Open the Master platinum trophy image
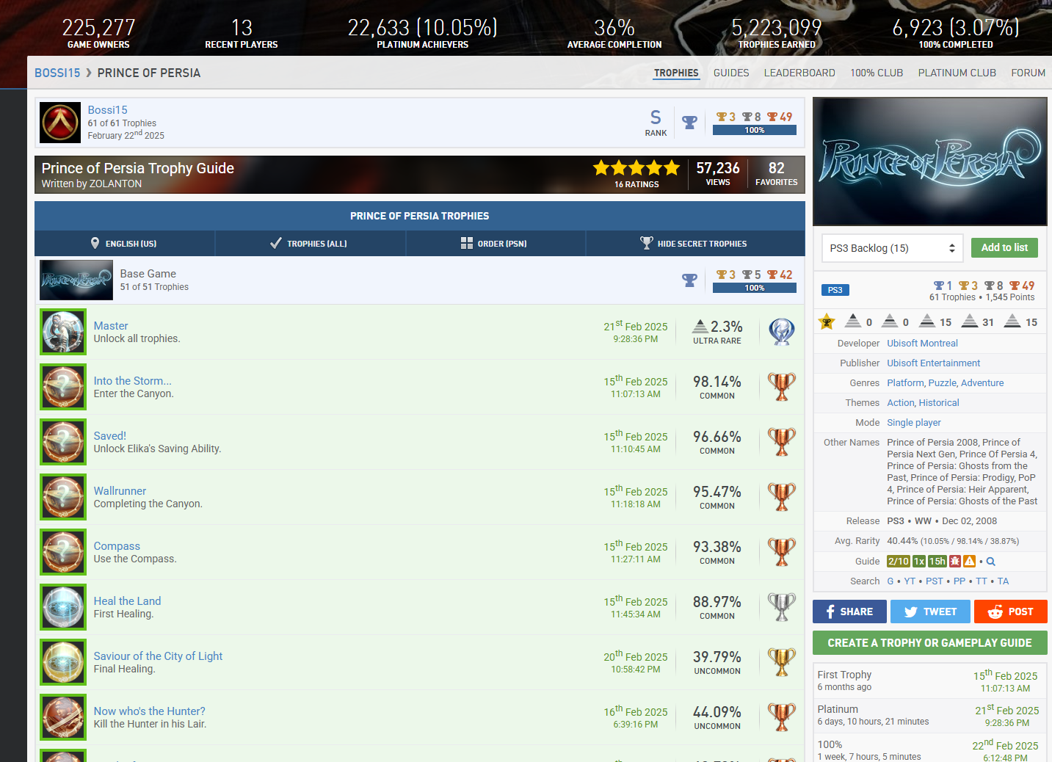Screen dimensions: 1052x762 click(x=63, y=332)
